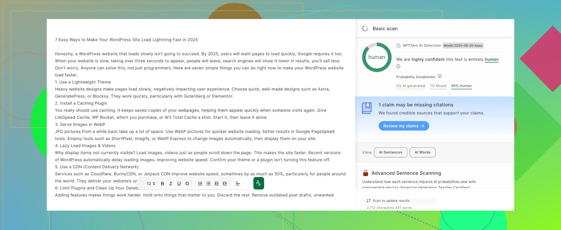Open the Probability breakdown info icon
This screenshot has height=230, width=561.
coord(440,76)
